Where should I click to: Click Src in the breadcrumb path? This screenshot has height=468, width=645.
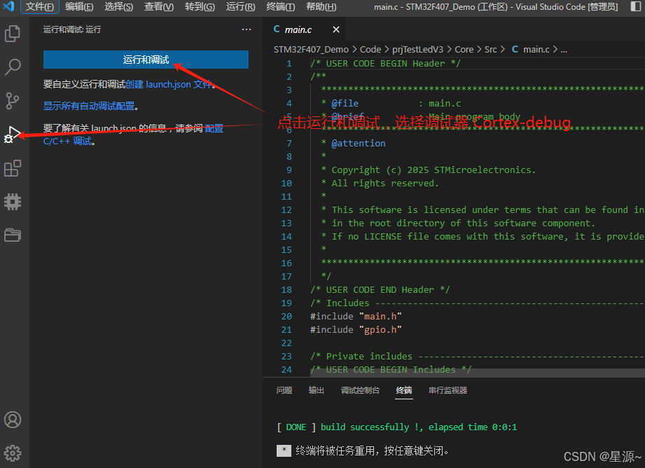490,50
